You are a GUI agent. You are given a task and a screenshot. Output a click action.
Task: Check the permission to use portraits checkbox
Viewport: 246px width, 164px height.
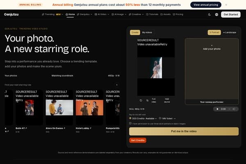pos(130,123)
